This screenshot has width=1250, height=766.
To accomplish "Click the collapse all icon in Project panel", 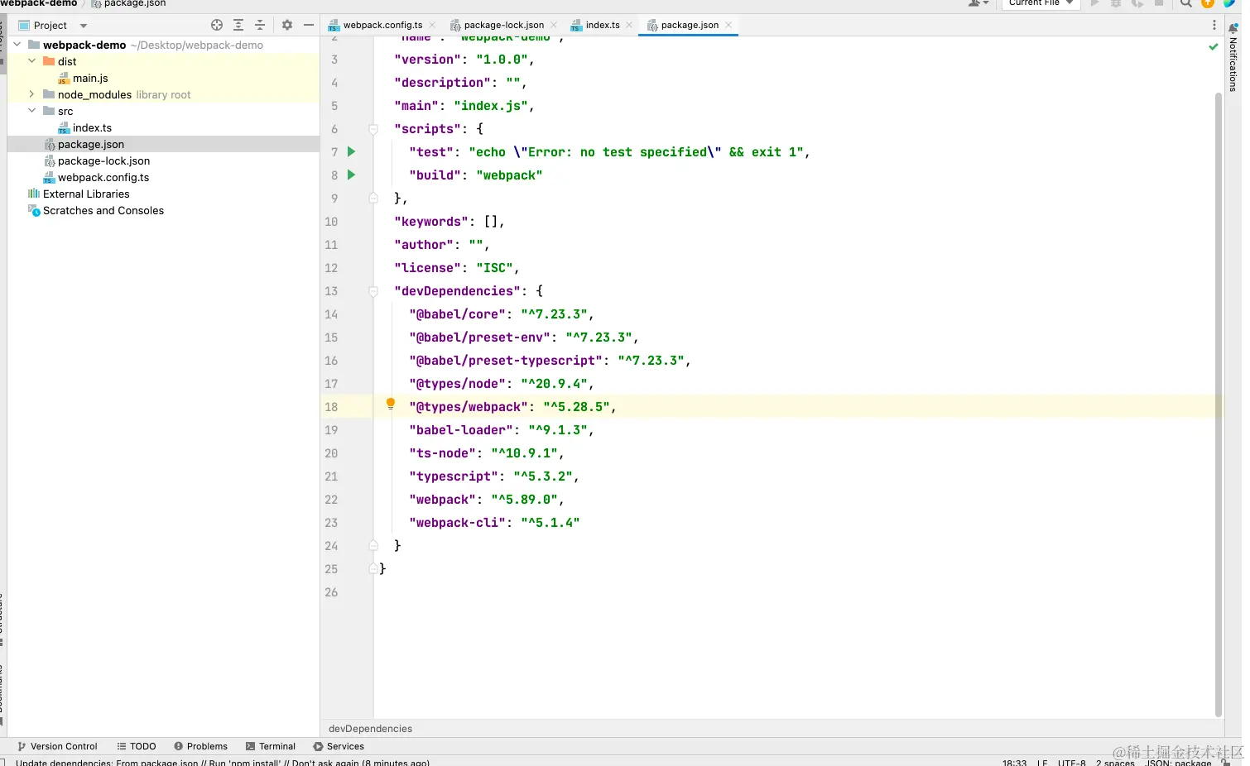I will (260, 25).
